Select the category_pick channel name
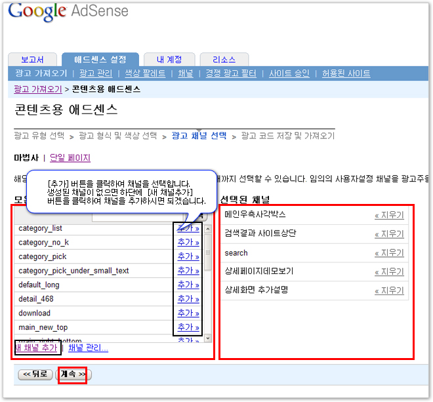Viewport: 433px width, 402px height. tap(43, 256)
